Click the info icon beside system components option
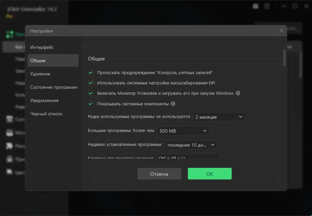The height and width of the screenshot is (216, 312). pos(173,104)
